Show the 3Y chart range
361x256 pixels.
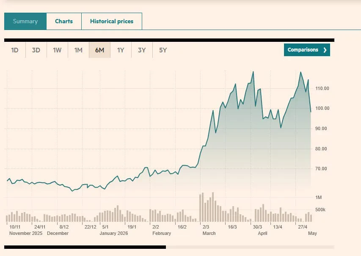tap(142, 50)
